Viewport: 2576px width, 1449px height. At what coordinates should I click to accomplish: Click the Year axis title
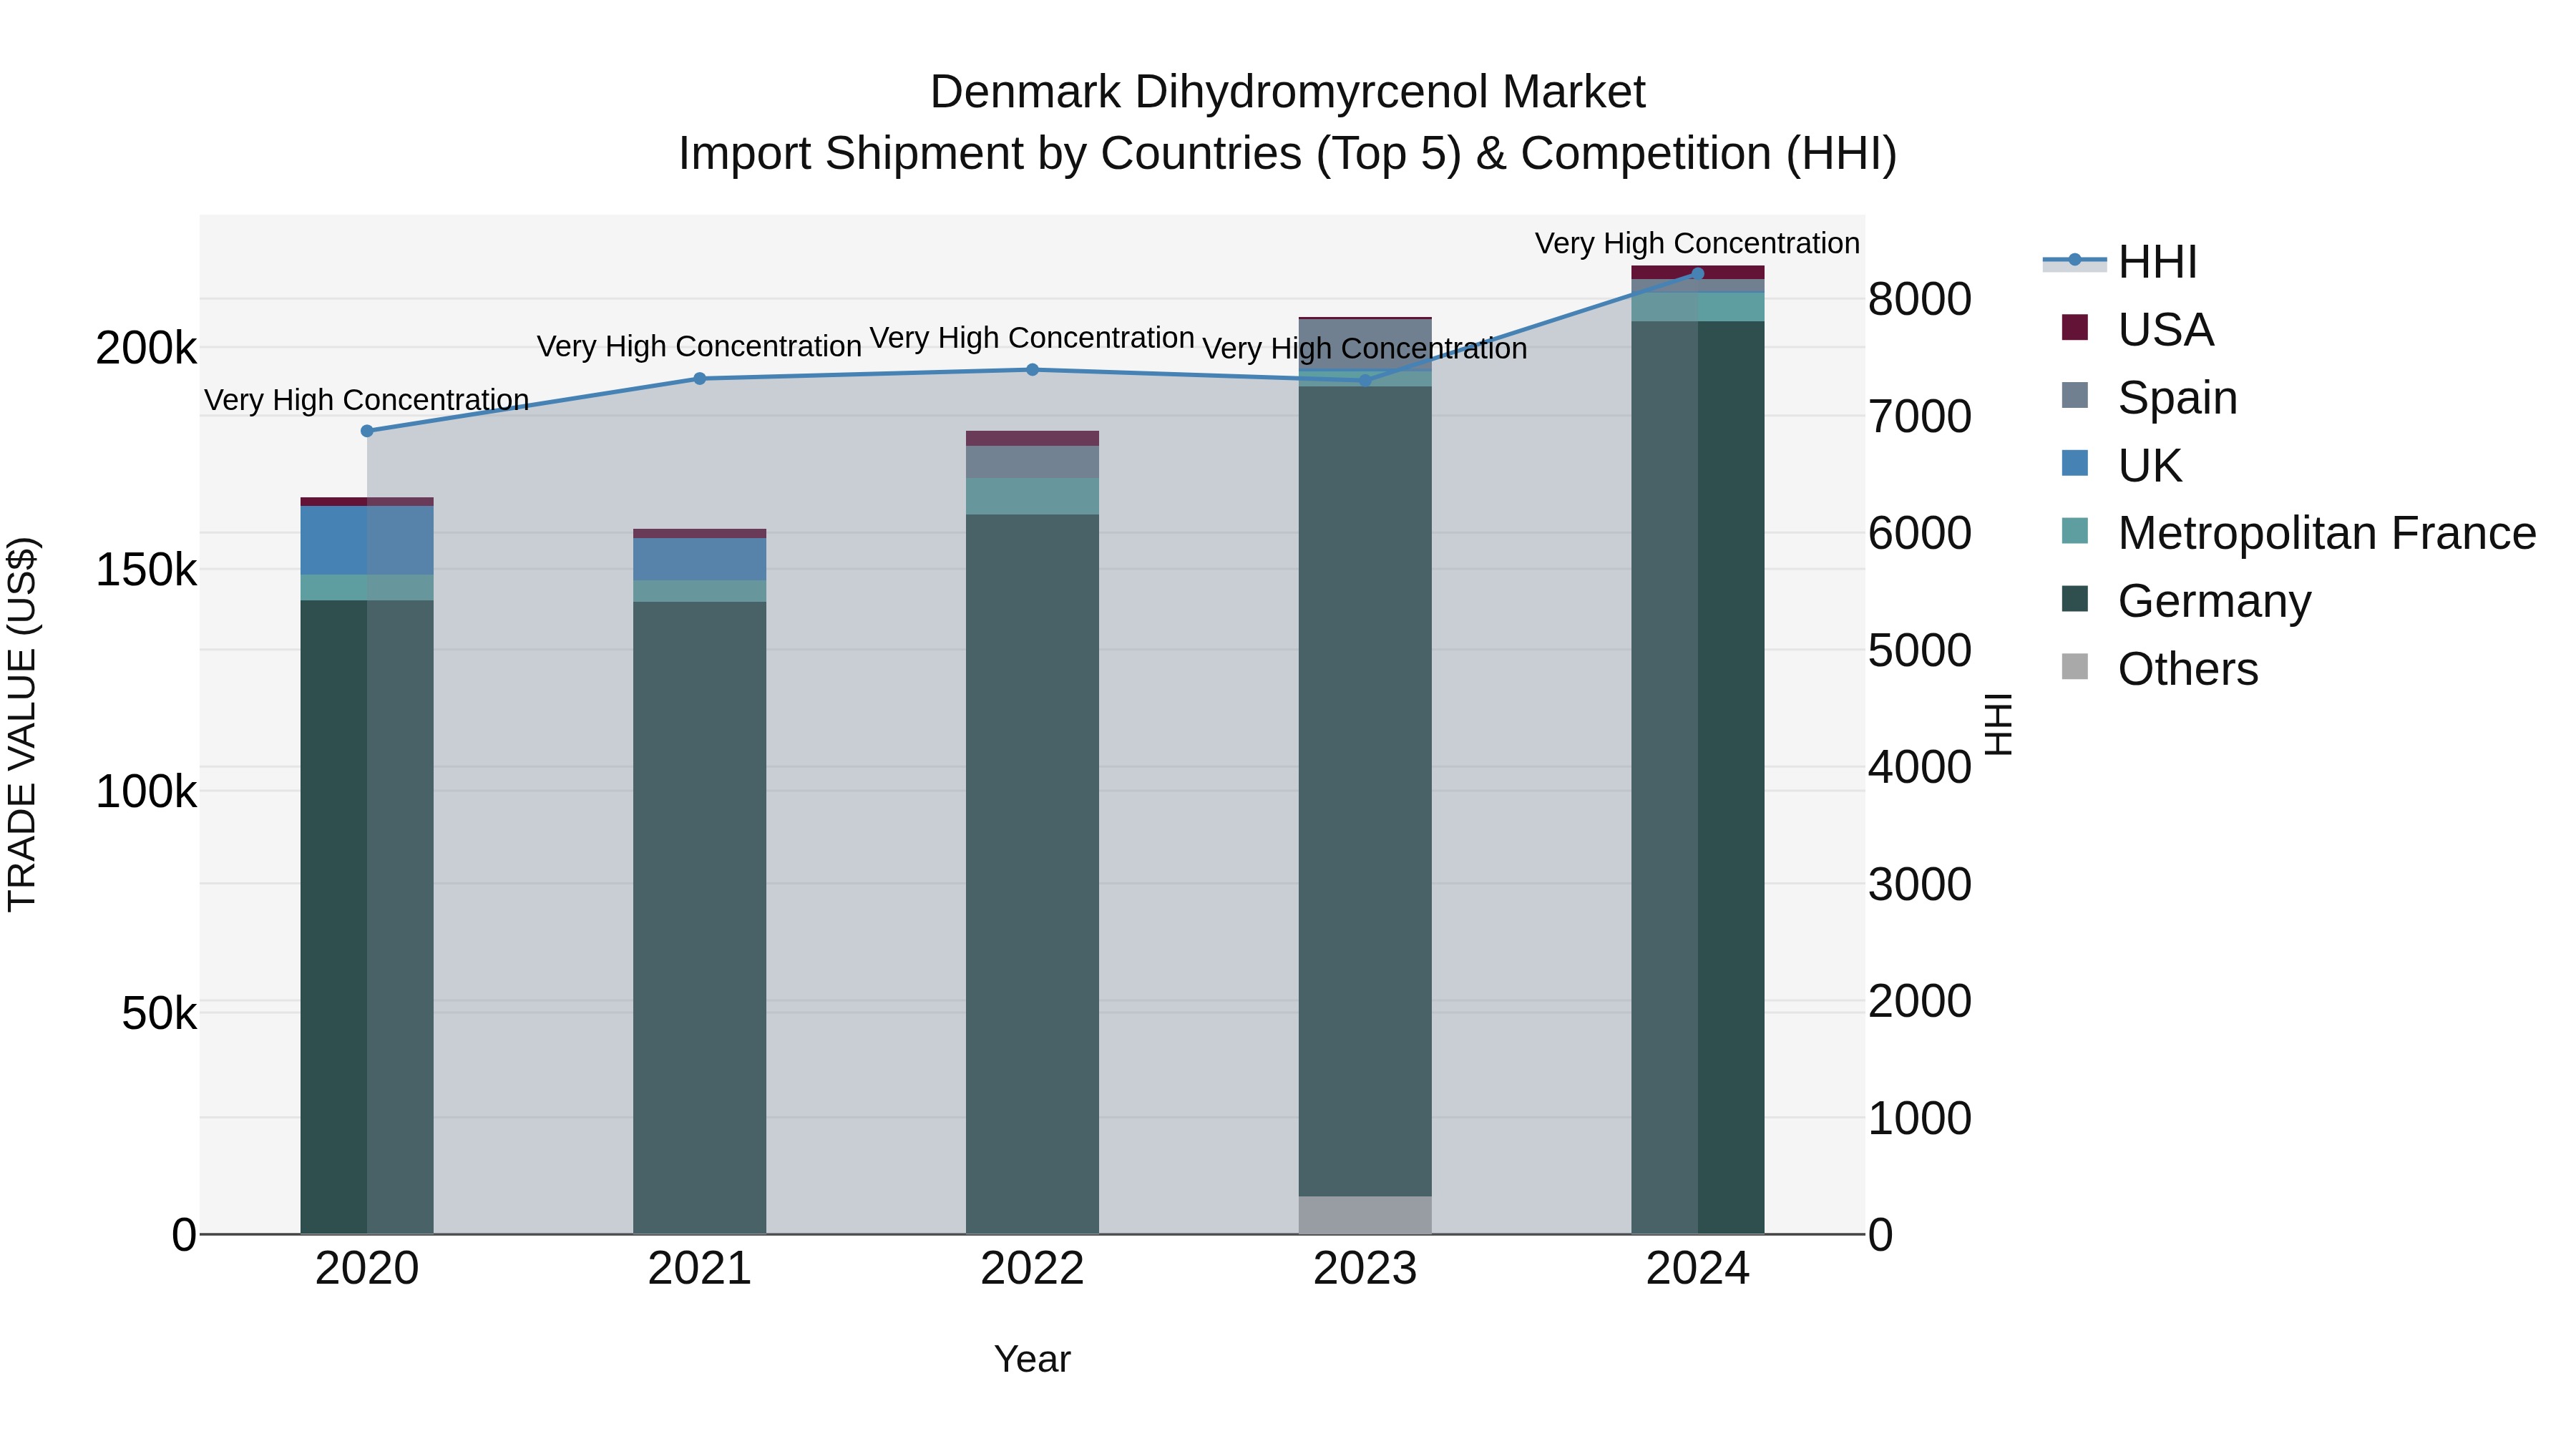[1033, 1360]
